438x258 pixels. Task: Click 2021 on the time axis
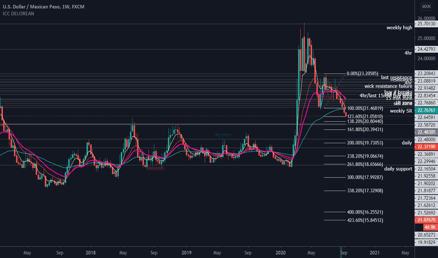375,253
